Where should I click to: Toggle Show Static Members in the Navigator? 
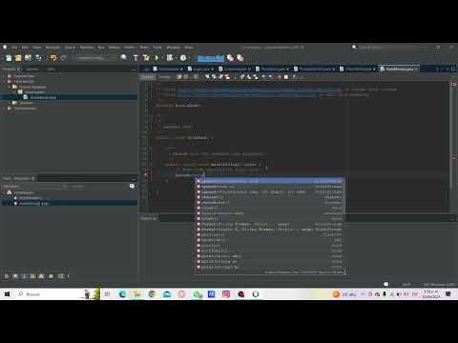[24, 276]
